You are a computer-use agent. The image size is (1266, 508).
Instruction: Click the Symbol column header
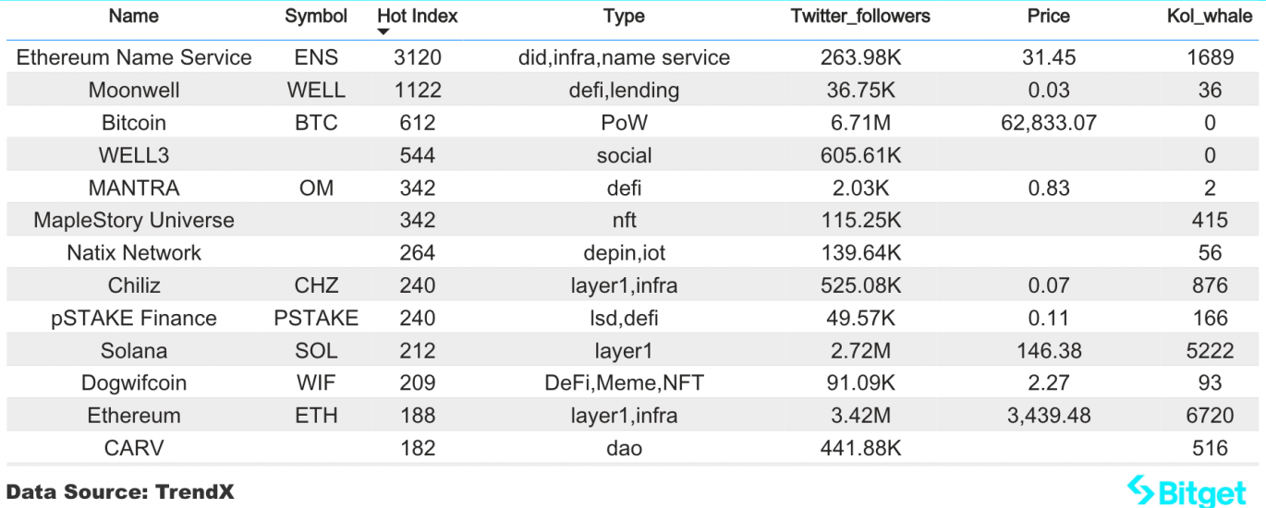tap(316, 16)
